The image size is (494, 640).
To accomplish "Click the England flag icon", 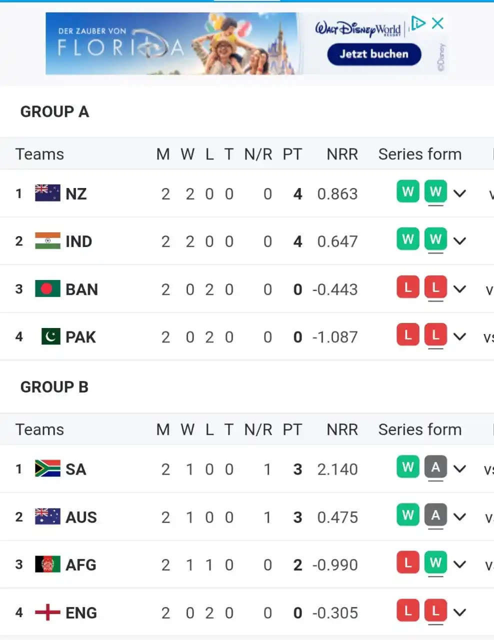I will (x=47, y=612).
